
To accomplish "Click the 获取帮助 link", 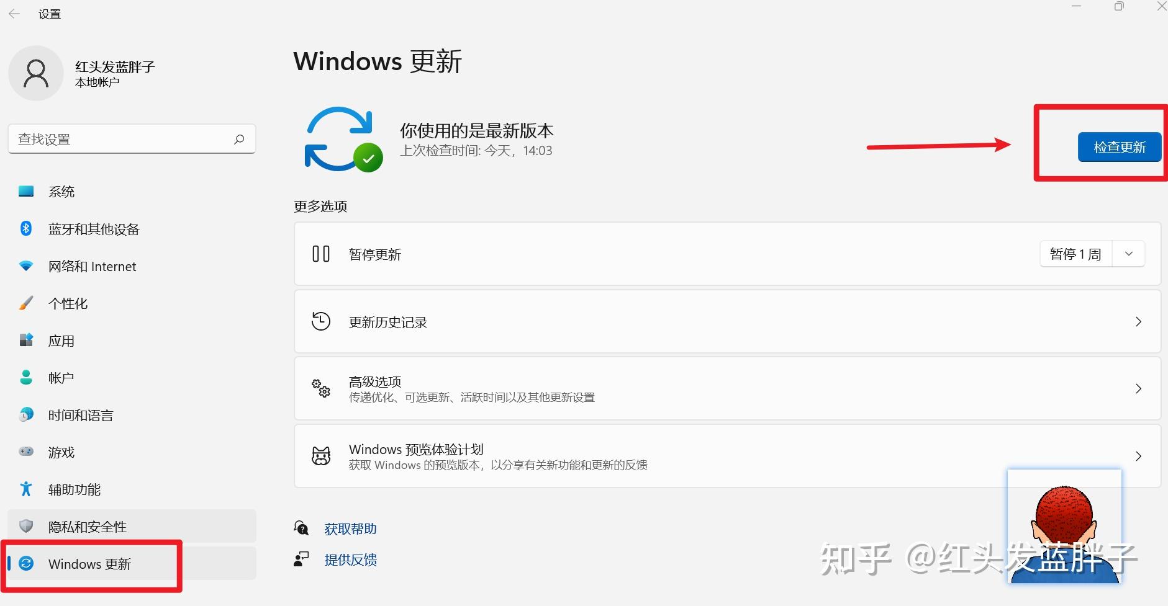I will click(350, 528).
